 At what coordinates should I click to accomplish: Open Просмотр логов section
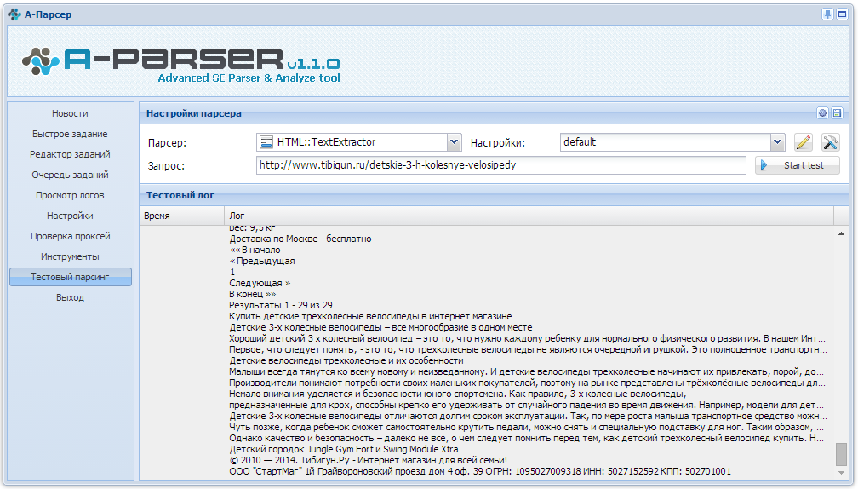[x=70, y=195]
